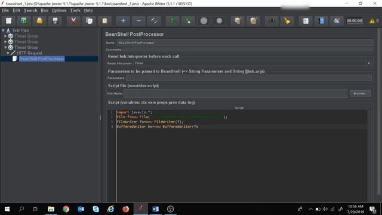Open the Options menu
The image size is (382, 215).
click(x=59, y=11)
